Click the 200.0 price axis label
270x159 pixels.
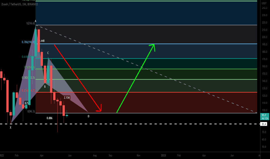coord(264,37)
